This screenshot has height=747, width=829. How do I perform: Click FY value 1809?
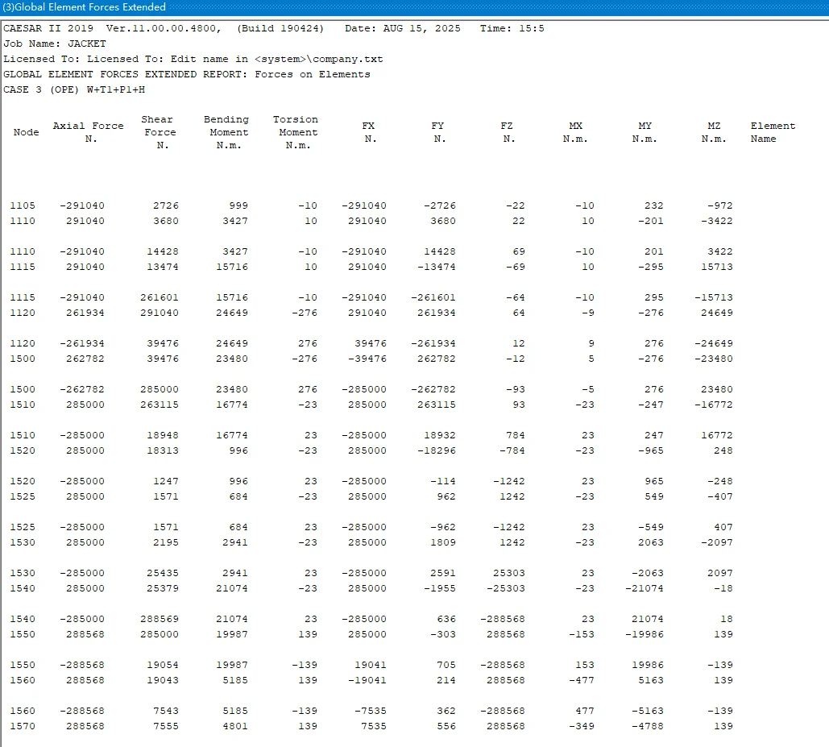point(443,543)
